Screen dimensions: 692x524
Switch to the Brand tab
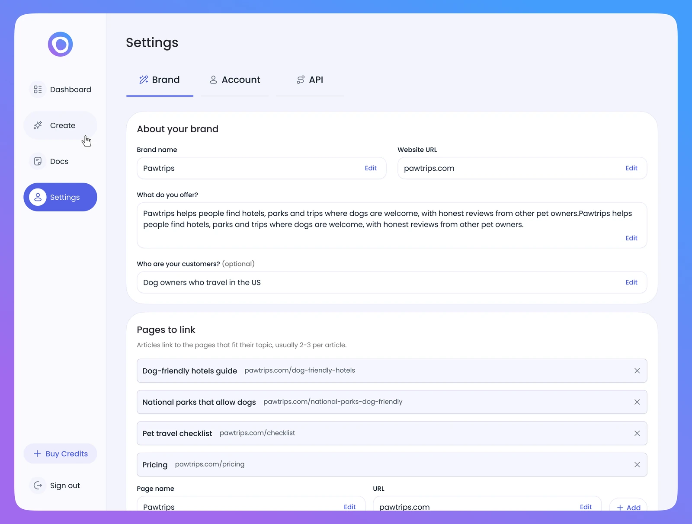[x=160, y=80]
